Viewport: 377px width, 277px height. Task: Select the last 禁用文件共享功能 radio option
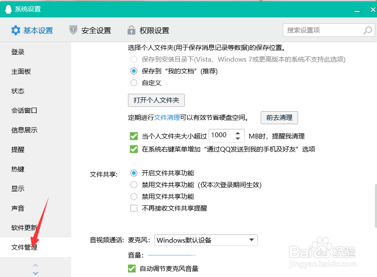[x=134, y=196]
